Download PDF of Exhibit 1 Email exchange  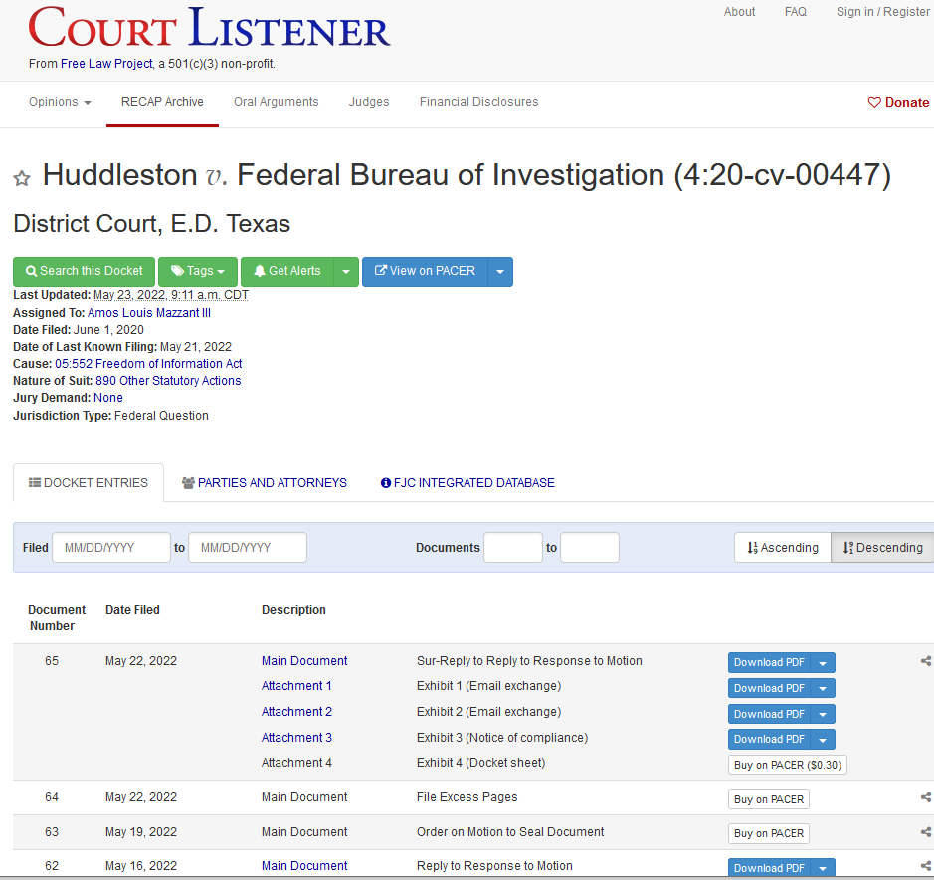tap(769, 688)
